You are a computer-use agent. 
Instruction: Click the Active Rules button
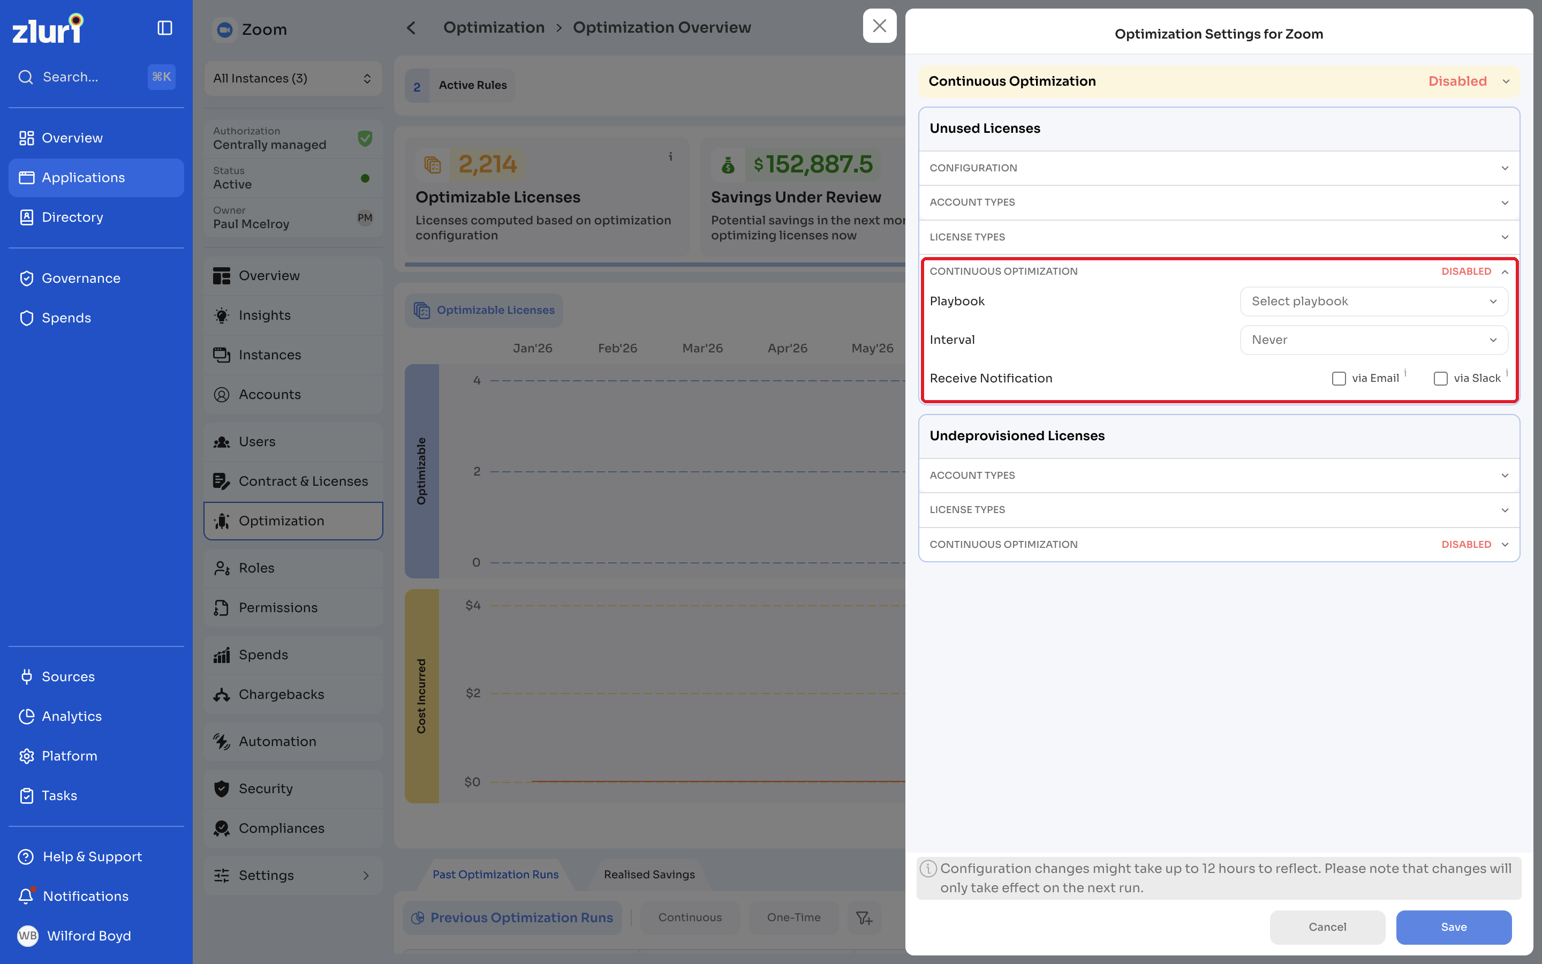pos(460,86)
